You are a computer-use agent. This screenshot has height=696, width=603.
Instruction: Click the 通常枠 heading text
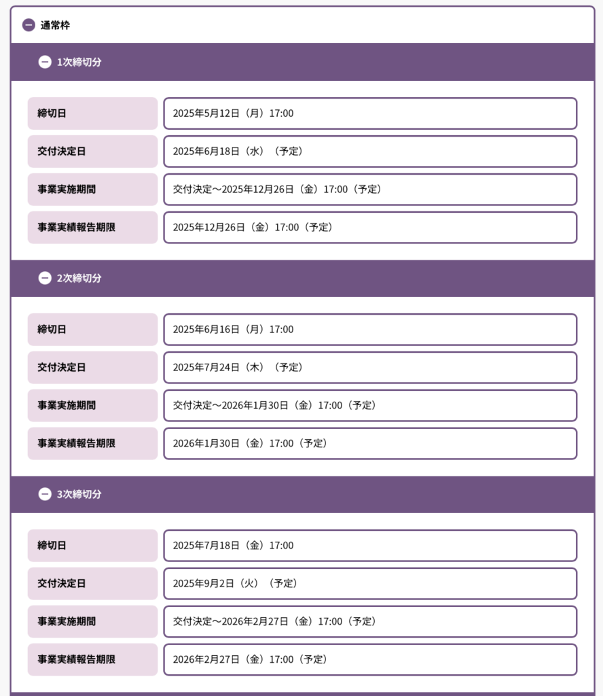click(55, 25)
